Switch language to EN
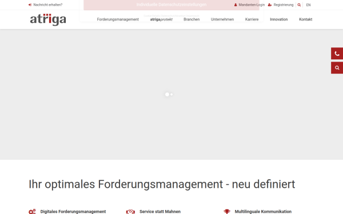Screen dimensions: 343x214 click(308, 5)
